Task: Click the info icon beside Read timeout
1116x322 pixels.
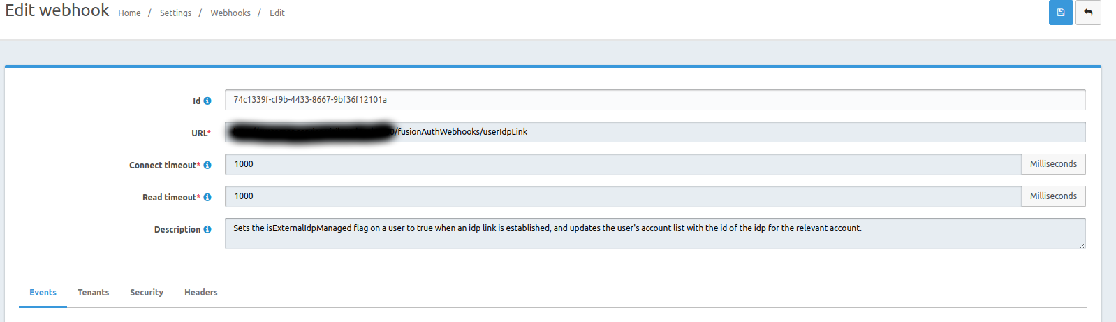Action: 207,198
